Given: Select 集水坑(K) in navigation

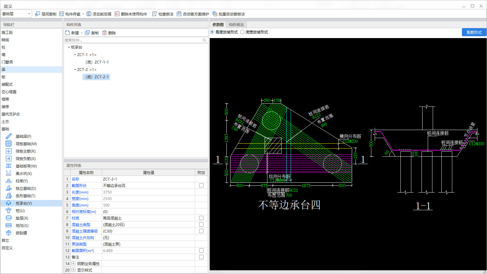Looking at the screenshot, I should tap(24, 173).
